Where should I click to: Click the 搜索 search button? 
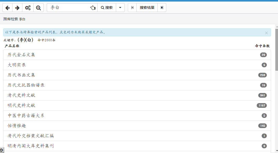(107, 8)
